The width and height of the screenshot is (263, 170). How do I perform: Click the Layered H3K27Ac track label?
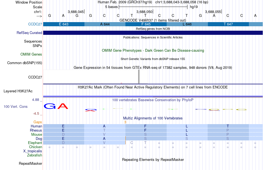point(18,91)
